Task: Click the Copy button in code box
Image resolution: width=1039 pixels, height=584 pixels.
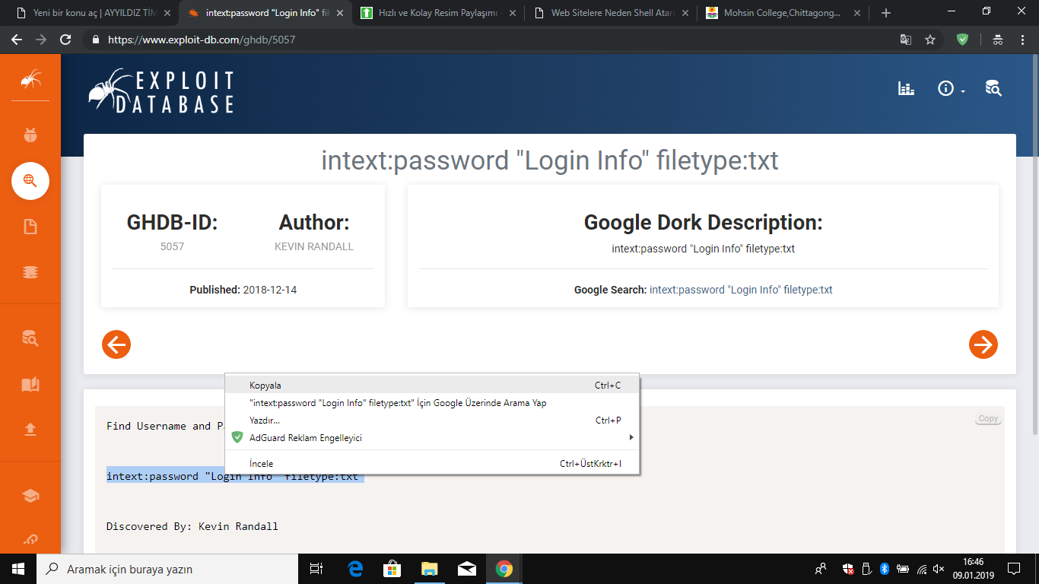Action: [x=988, y=419]
